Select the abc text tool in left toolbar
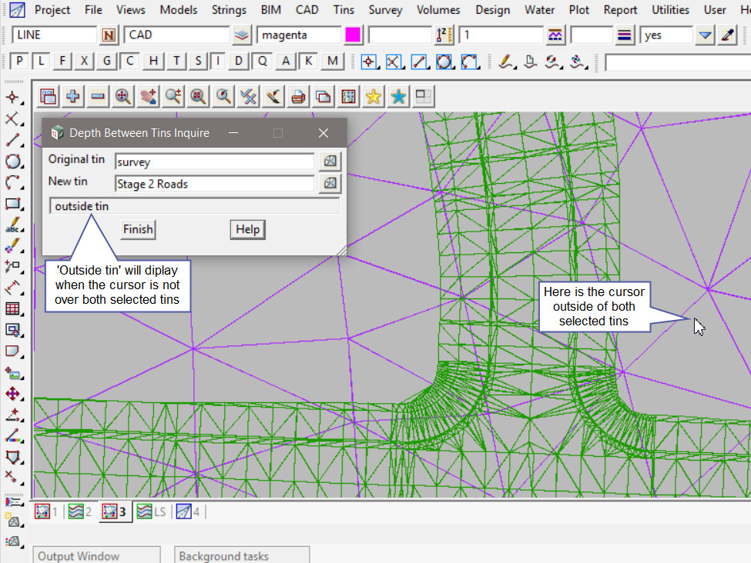751x563 pixels. click(x=12, y=225)
